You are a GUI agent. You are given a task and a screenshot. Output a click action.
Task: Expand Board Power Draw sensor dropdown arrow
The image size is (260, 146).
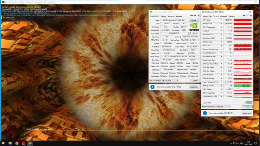(221, 60)
